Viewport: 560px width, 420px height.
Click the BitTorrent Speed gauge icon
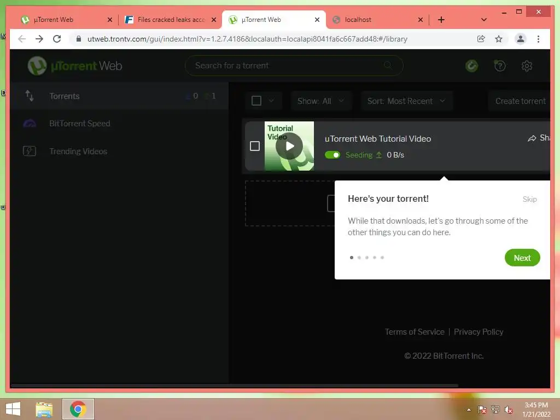click(30, 123)
